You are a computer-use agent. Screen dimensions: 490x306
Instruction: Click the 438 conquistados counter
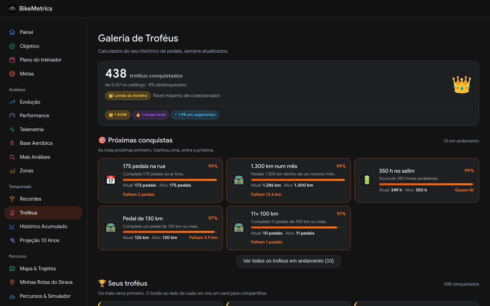coord(462,284)
